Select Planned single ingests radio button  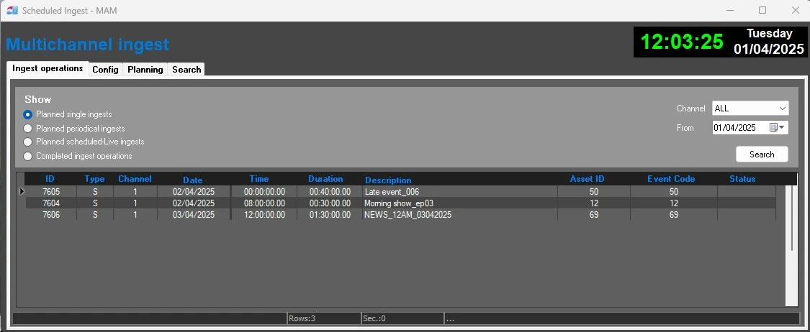pyautogui.click(x=28, y=114)
